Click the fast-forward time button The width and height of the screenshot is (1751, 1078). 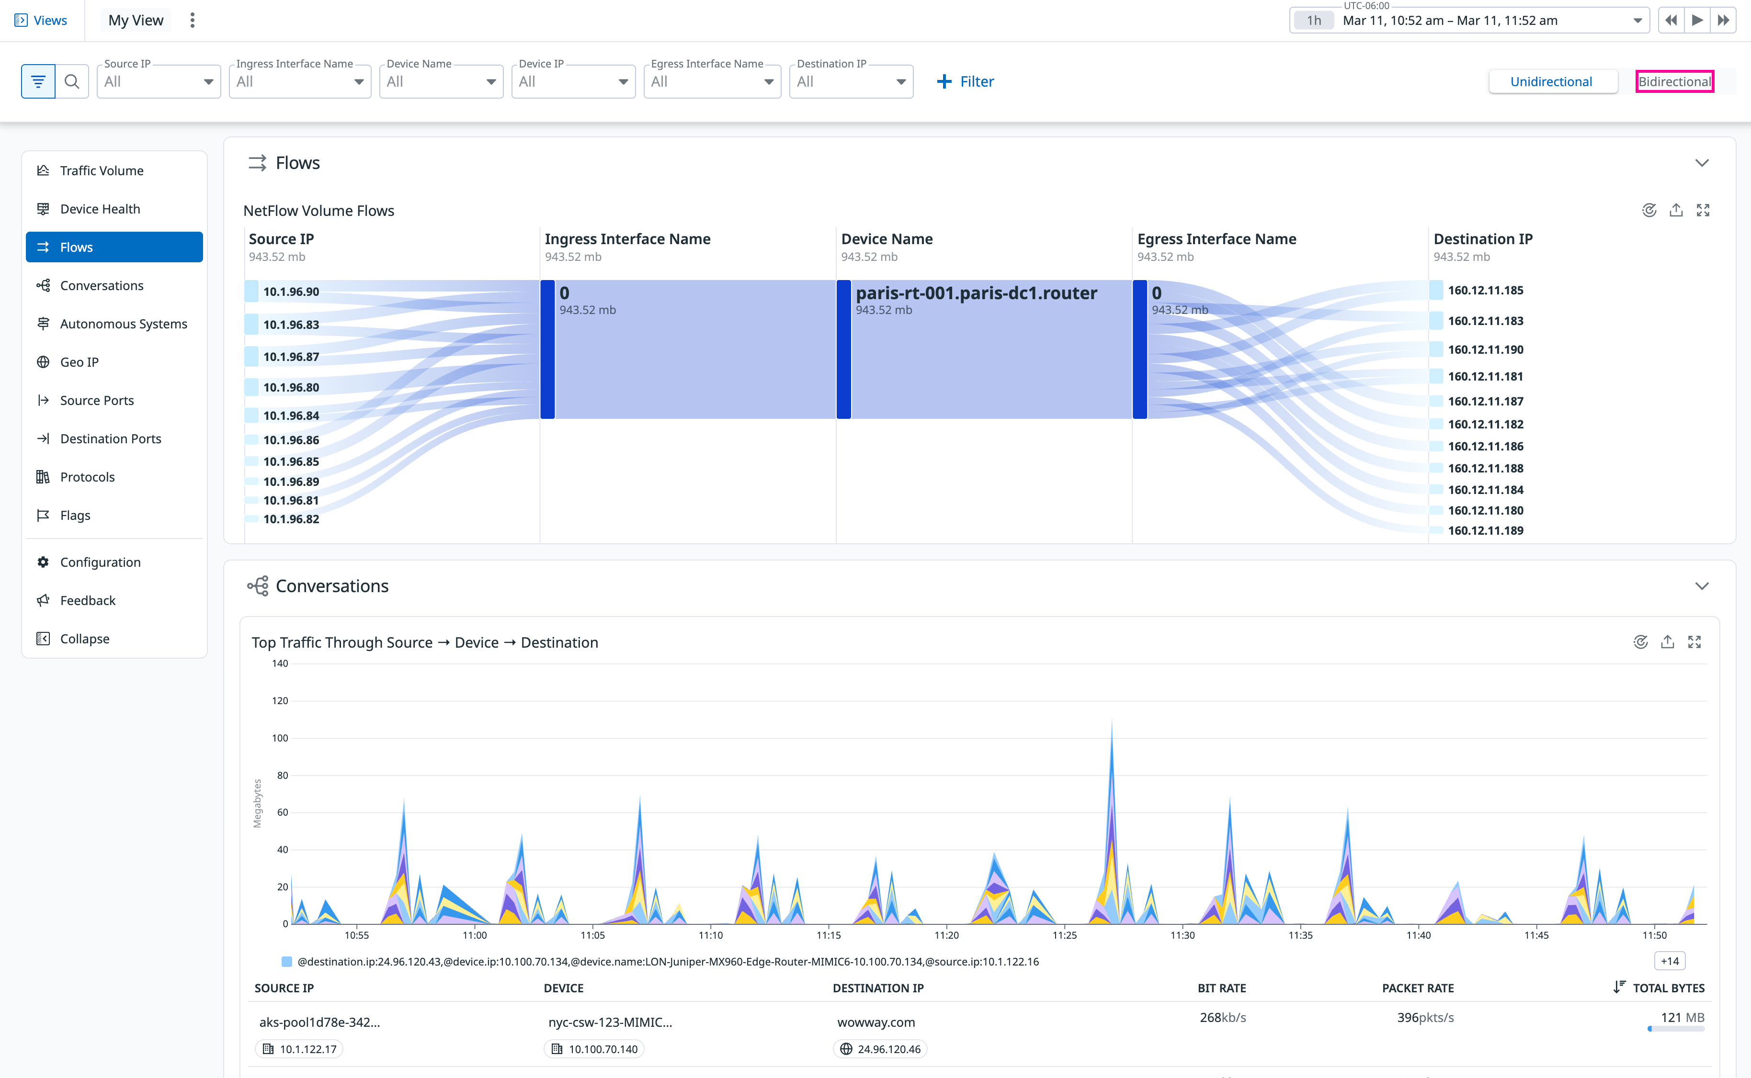1723,20
